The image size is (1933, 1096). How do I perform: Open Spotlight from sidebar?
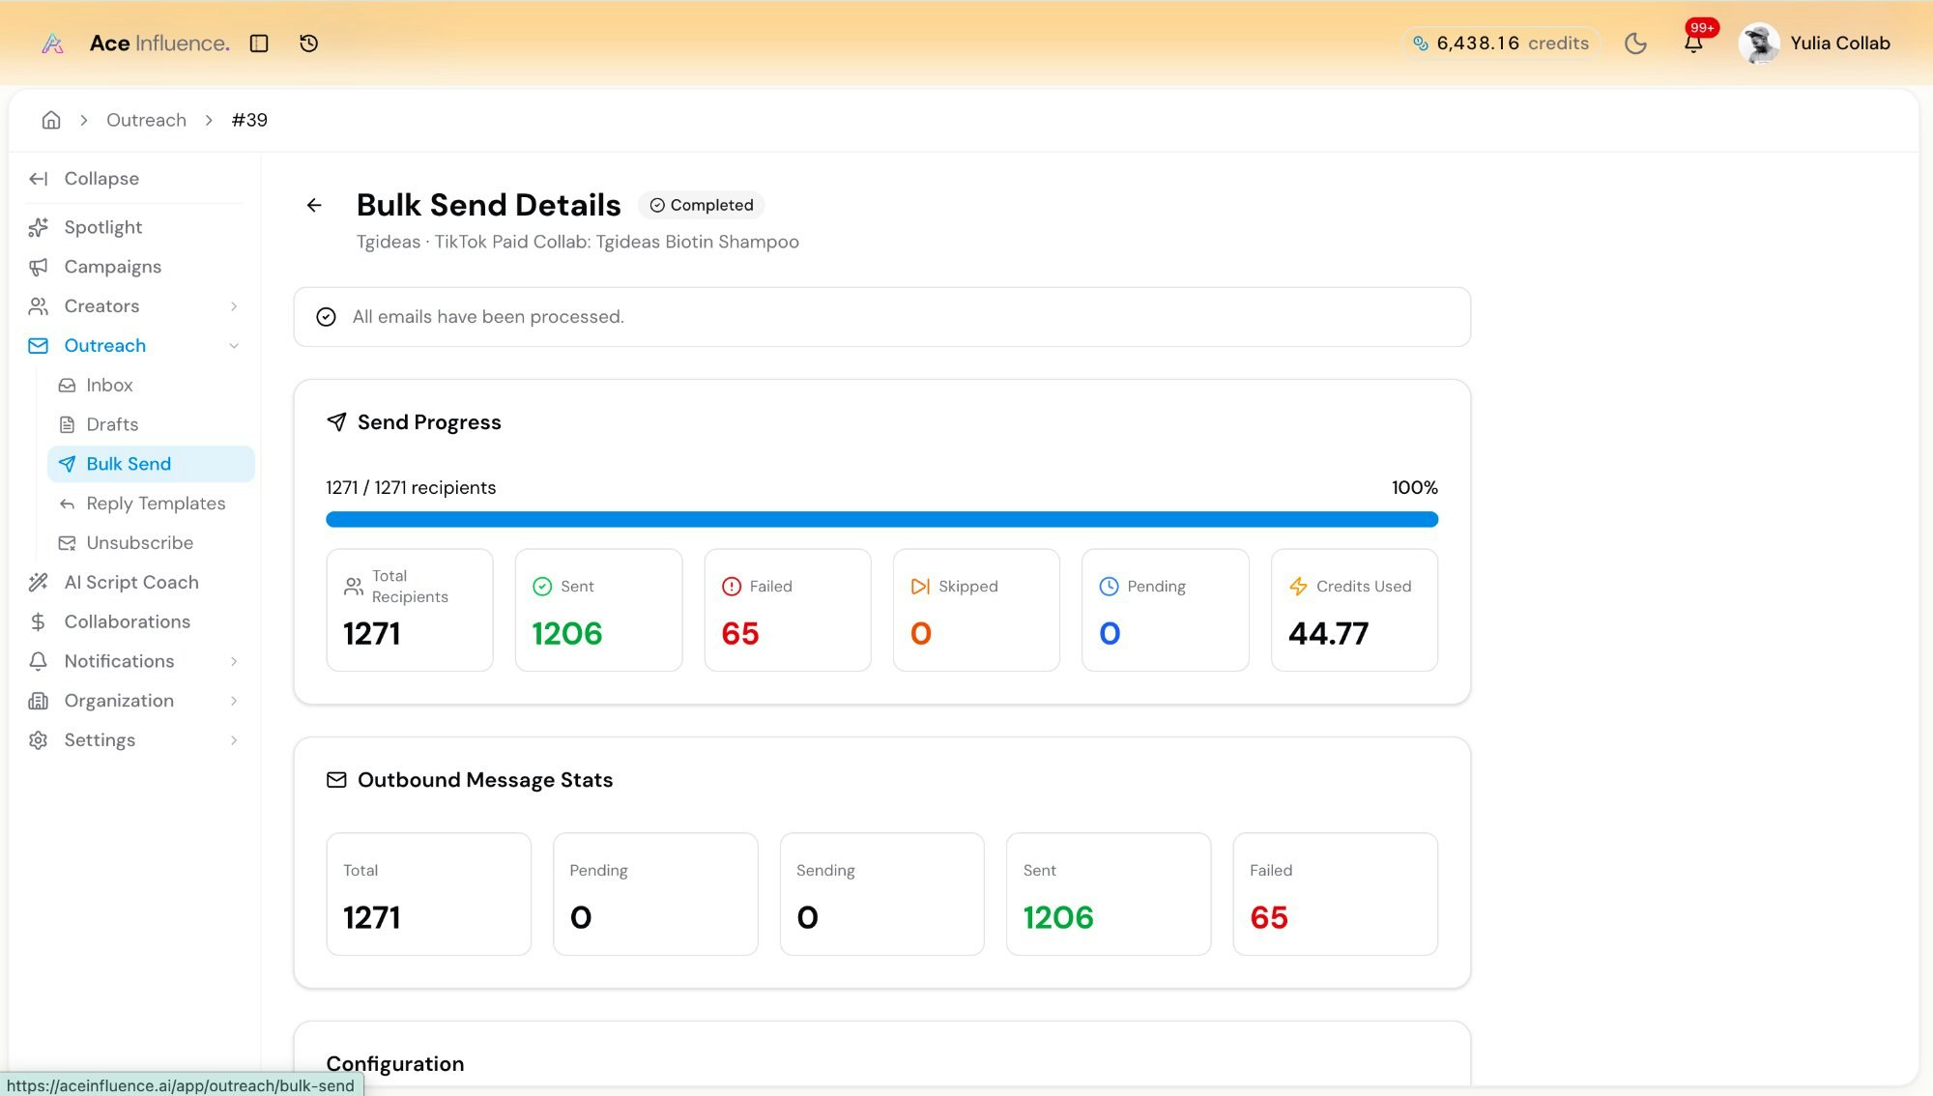[102, 227]
